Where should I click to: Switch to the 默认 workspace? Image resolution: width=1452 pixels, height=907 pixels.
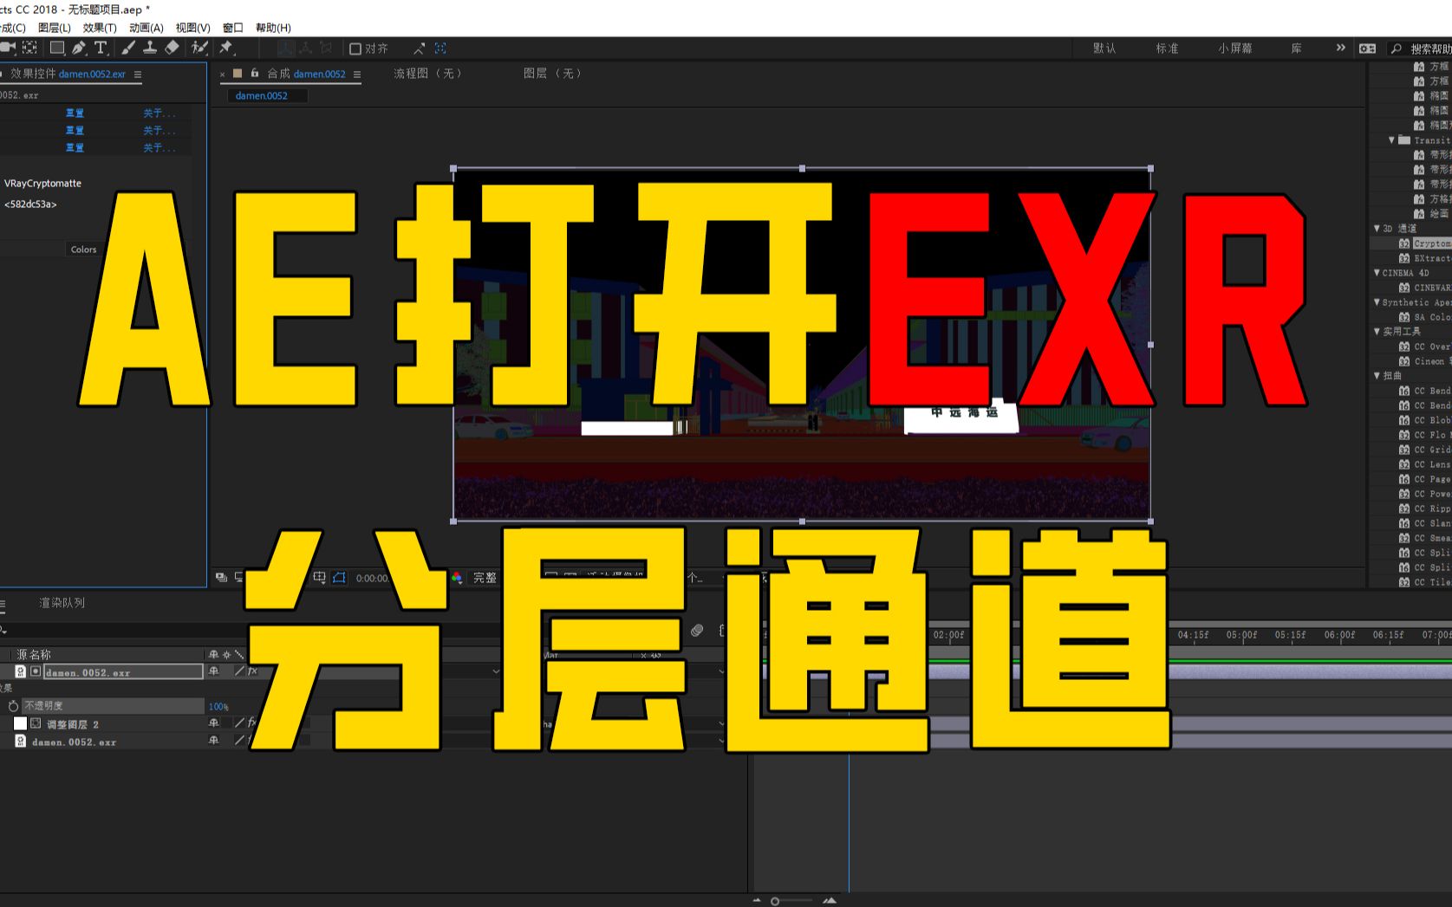tap(1104, 49)
